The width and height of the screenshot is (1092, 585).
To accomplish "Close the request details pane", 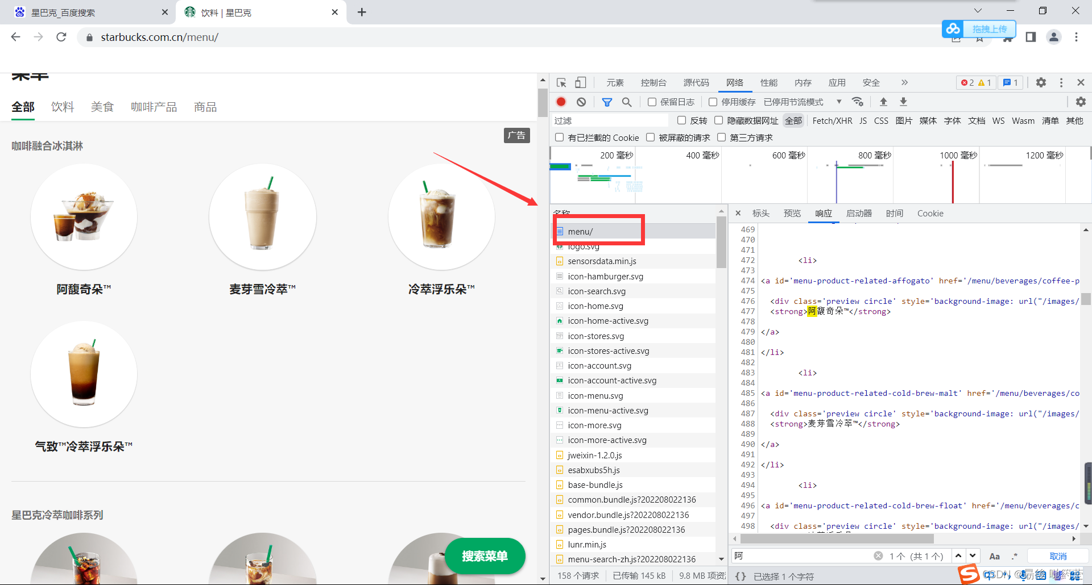I will coord(738,214).
